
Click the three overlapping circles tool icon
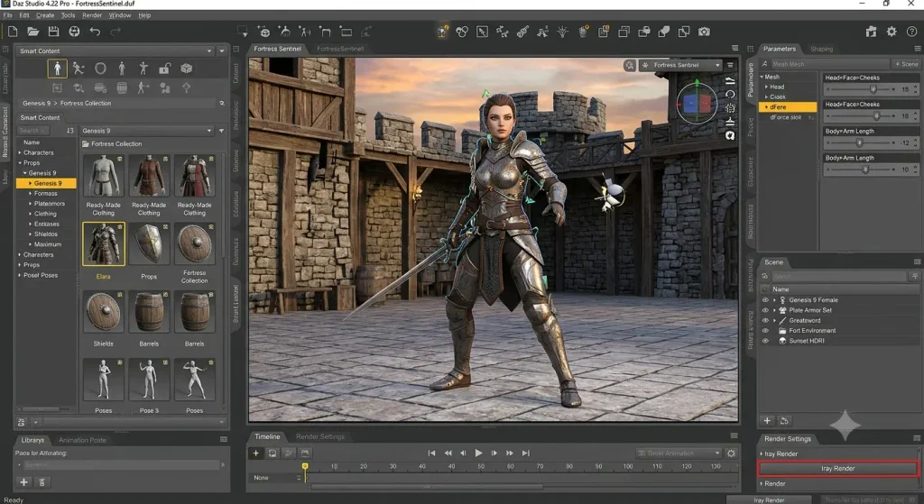[462, 32]
